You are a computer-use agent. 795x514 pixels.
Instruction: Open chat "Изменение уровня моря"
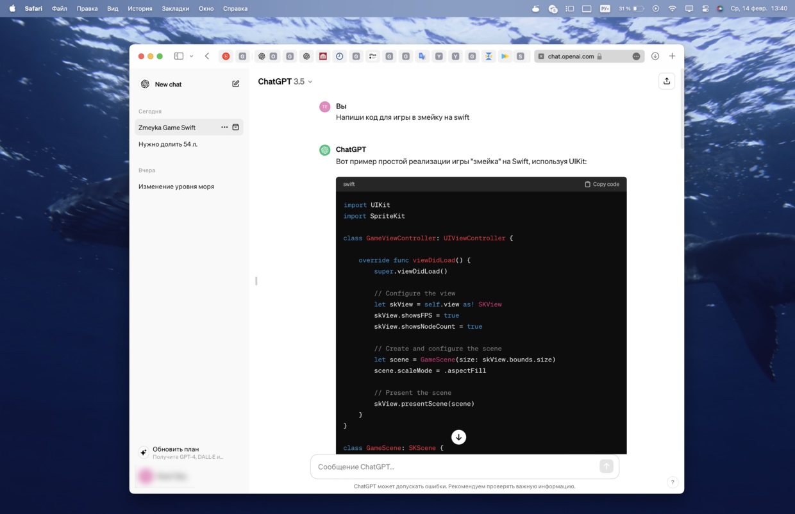tap(176, 187)
